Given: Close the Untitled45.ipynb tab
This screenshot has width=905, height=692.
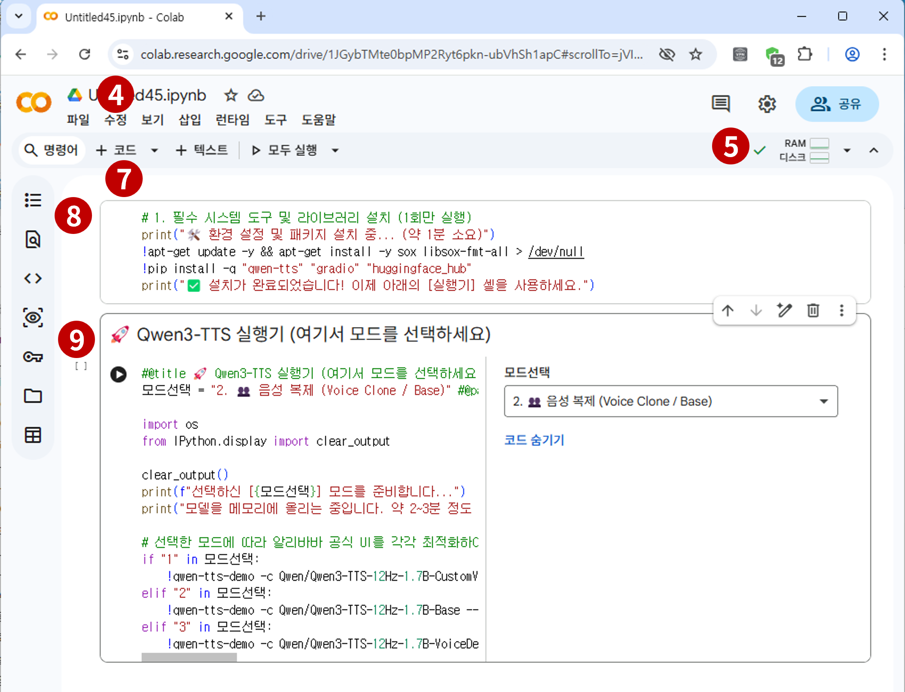Looking at the screenshot, I should 229,16.
